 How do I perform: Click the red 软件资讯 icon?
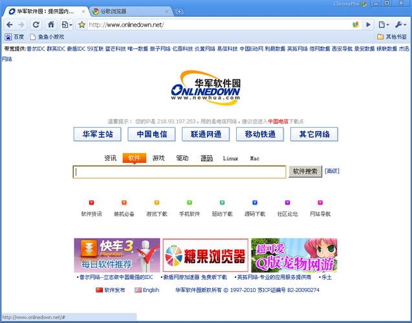coord(91,203)
